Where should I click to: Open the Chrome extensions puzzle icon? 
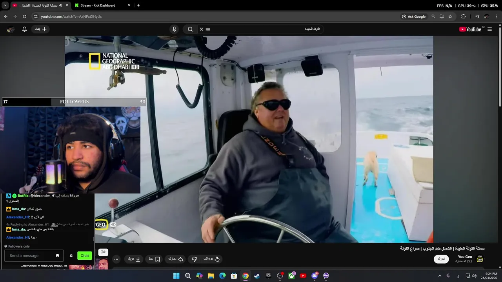(464, 16)
